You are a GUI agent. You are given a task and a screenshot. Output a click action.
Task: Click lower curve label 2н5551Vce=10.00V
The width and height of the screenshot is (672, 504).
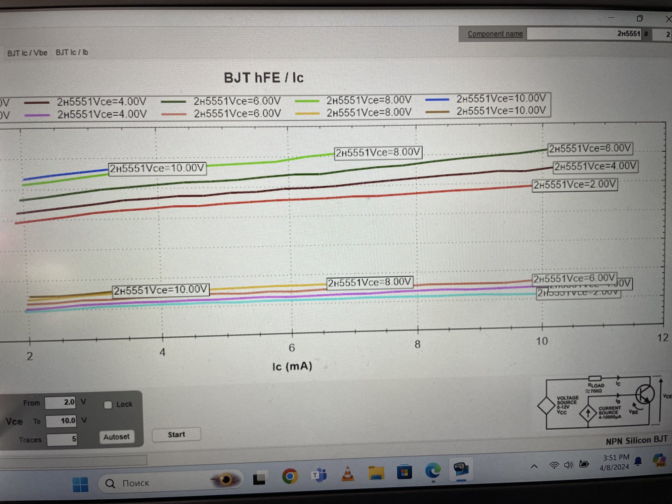click(161, 290)
